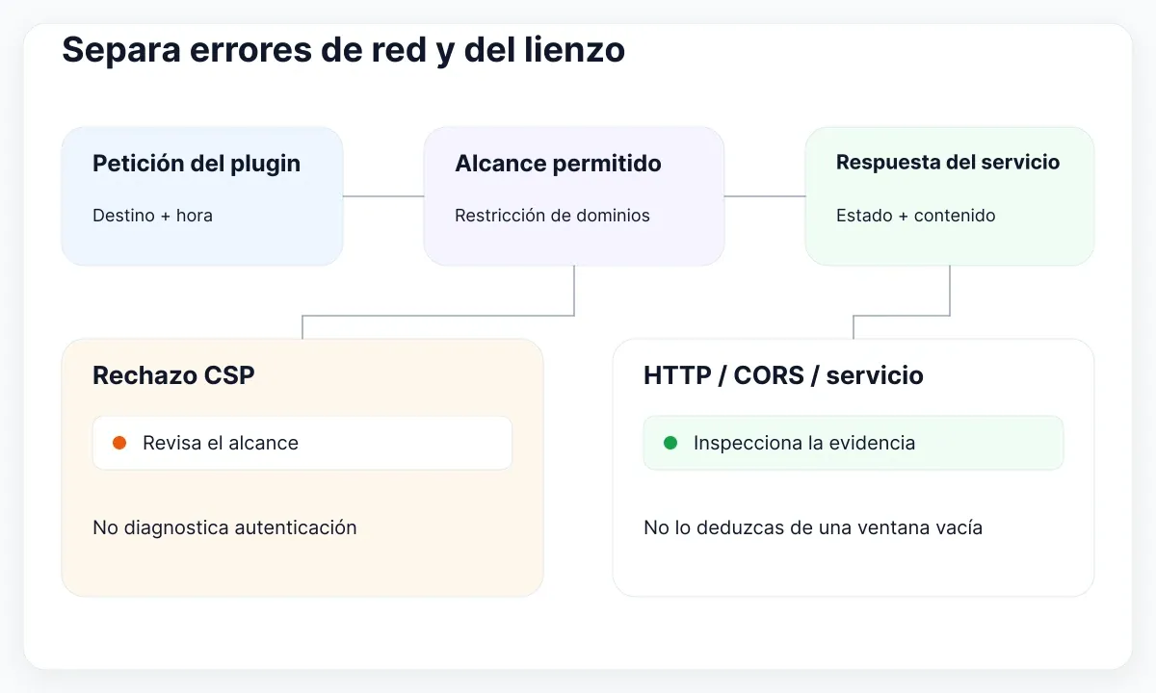Select the "Rechazo CSP" heading
Screen dimensions: 1156x693
[173, 375]
